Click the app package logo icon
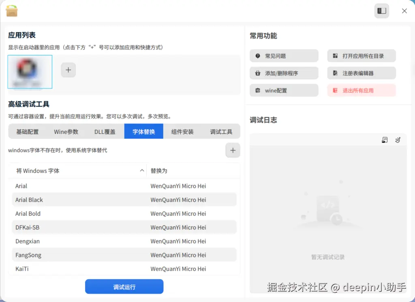The image size is (415, 302). point(12,11)
